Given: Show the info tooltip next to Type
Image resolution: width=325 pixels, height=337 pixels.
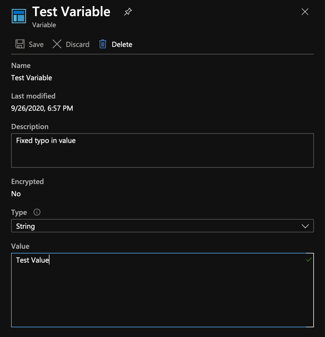Looking at the screenshot, I should [x=37, y=212].
